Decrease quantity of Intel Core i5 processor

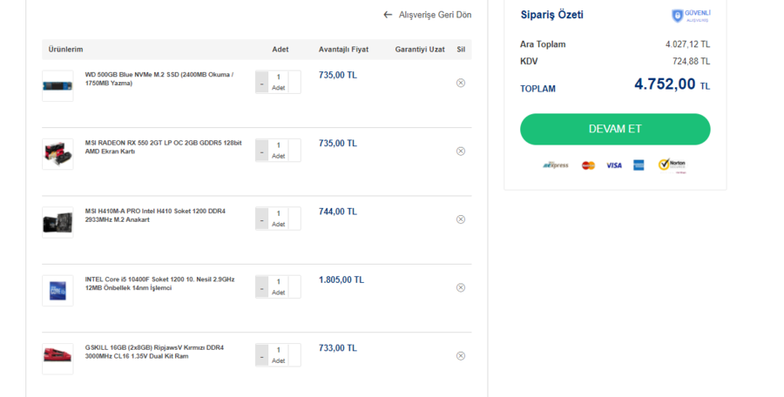tap(261, 287)
